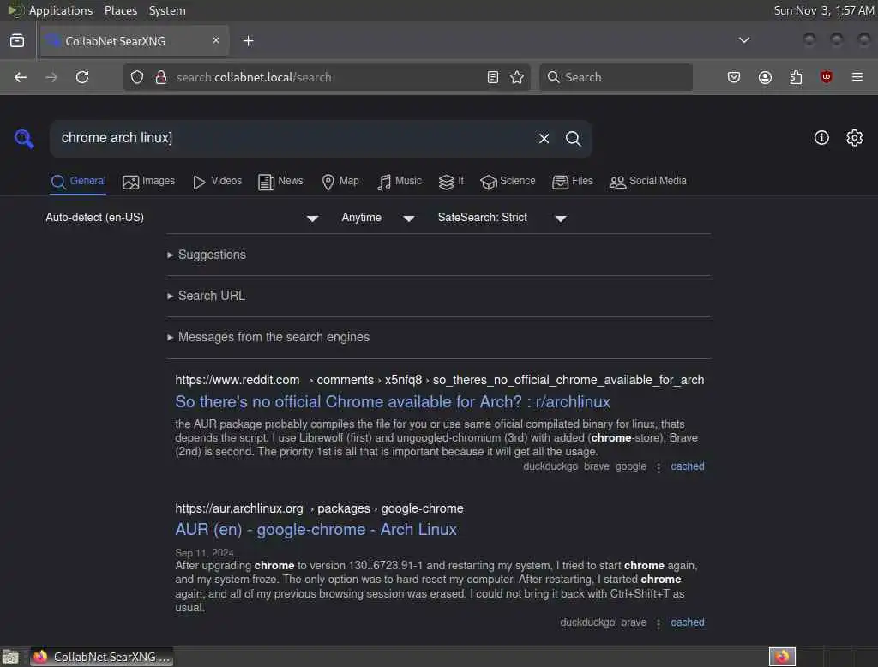
Task: Open the Auto-detect language dropdown
Action: coord(182,217)
